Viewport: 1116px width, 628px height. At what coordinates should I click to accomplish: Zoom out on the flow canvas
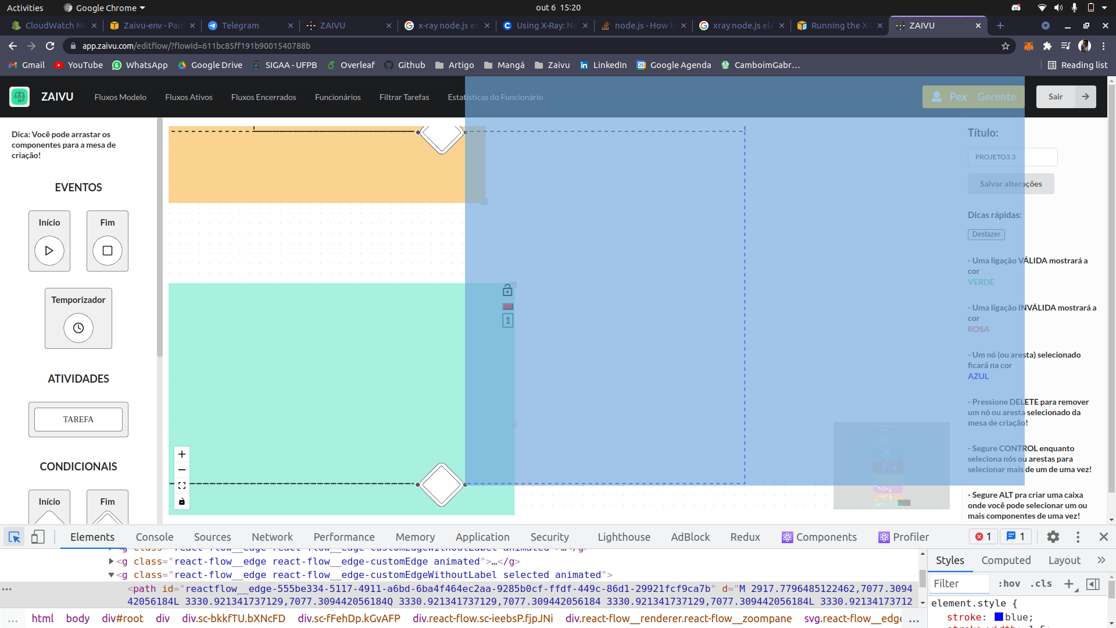tap(181, 469)
